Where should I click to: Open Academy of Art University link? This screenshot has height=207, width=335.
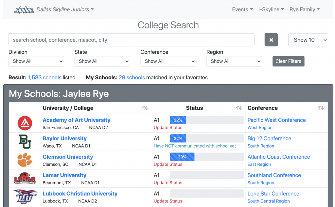pos(77,120)
